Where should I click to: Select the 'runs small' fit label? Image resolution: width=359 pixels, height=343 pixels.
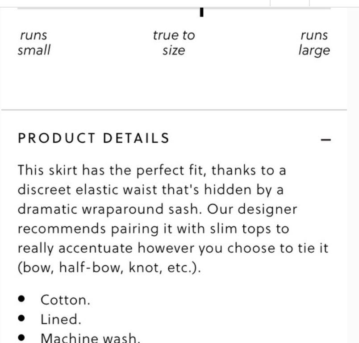click(x=34, y=42)
